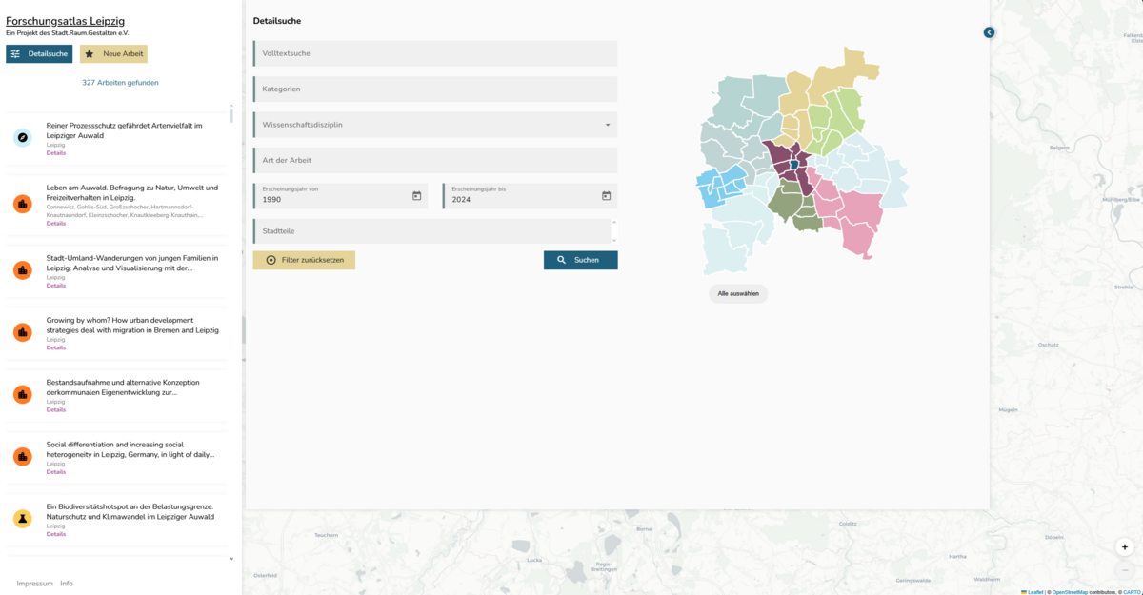Image resolution: width=1143 pixels, height=595 pixels.
Task: Zoom in on the map with plus
Action: pyautogui.click(x=1125, y=547)
